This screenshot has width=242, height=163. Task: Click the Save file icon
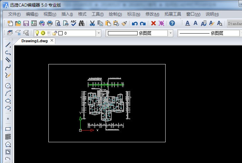point(26,24)
